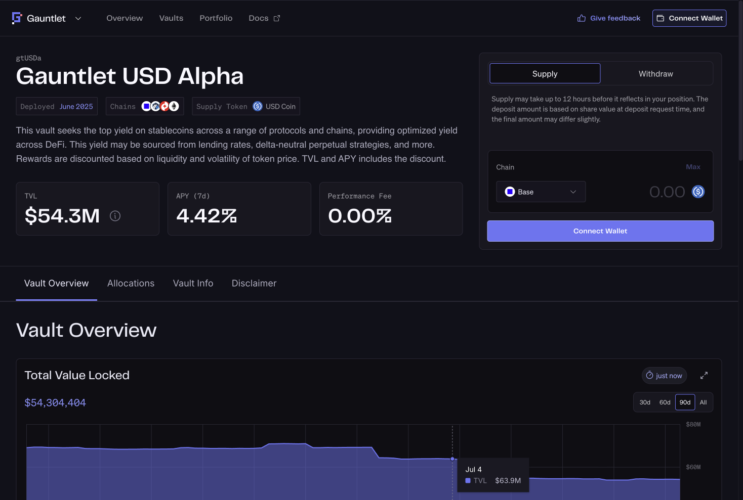This screenshot has height=500, width=743.
Task: Click the Gauntlet USD Alpha heading
Action: point(130,76)
